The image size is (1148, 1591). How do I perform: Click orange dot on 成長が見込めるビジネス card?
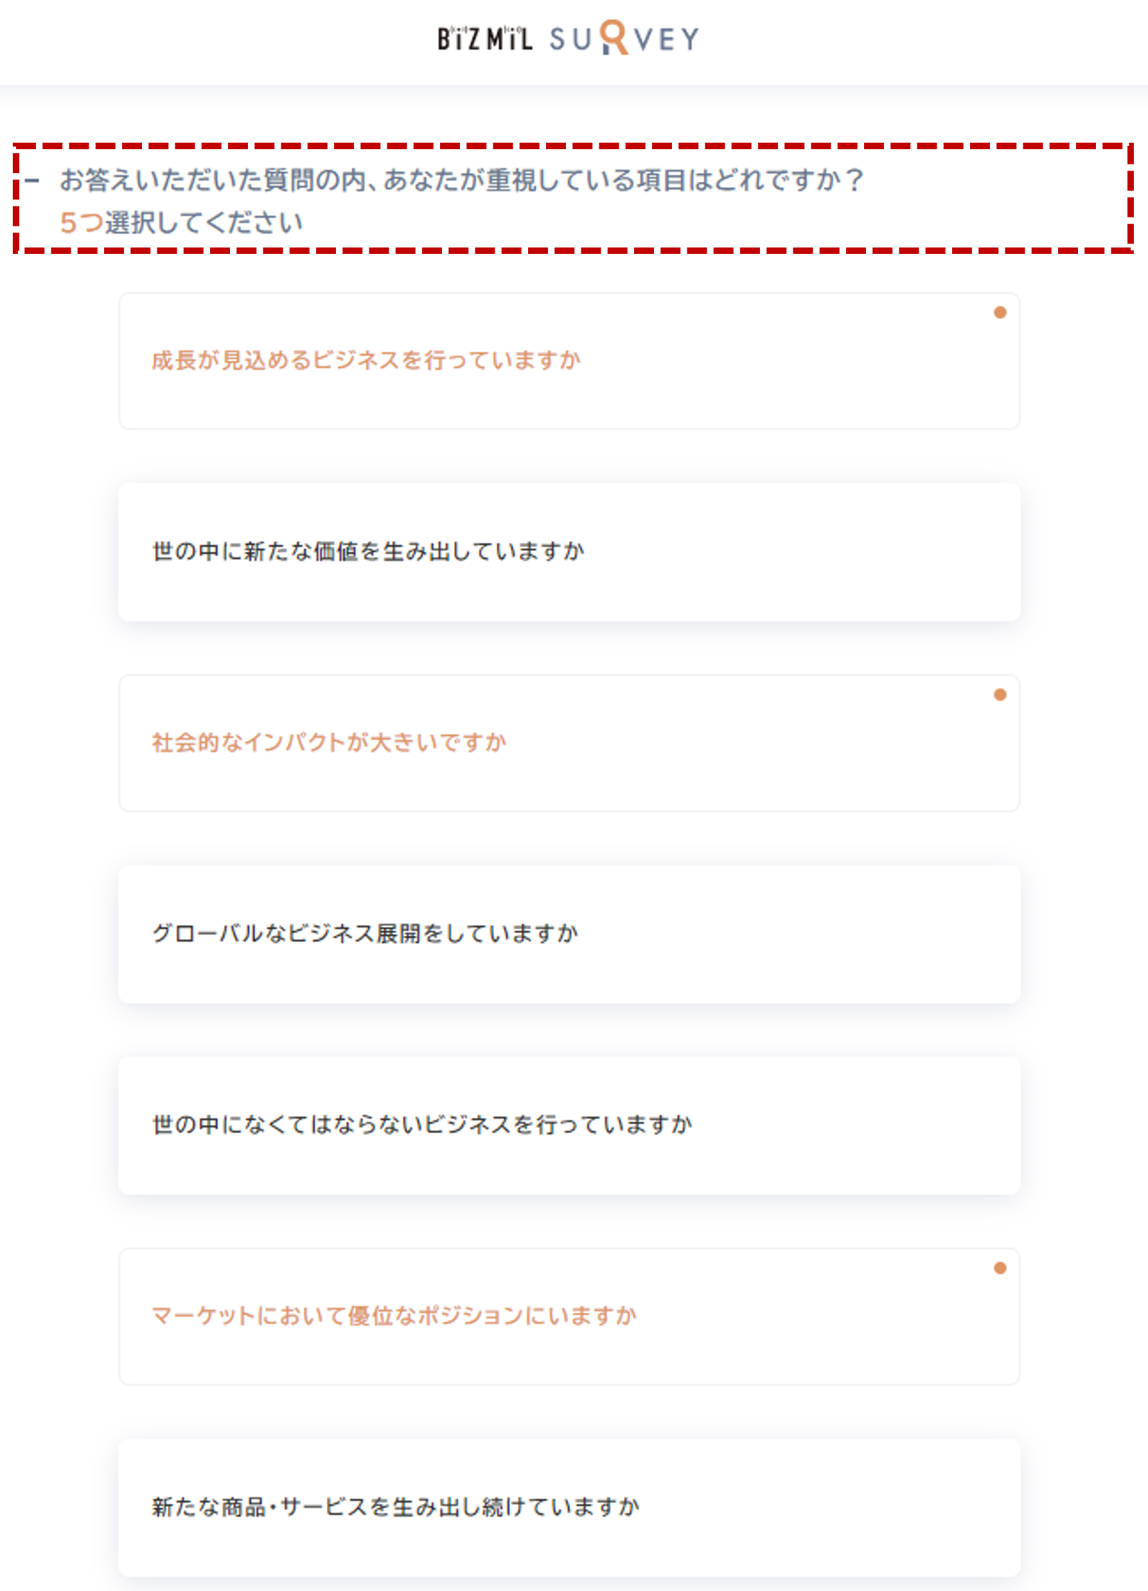point(1000,312)
